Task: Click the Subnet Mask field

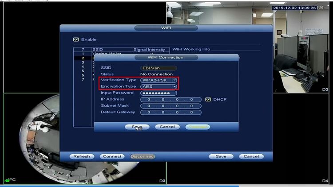Action: point(171,106)
